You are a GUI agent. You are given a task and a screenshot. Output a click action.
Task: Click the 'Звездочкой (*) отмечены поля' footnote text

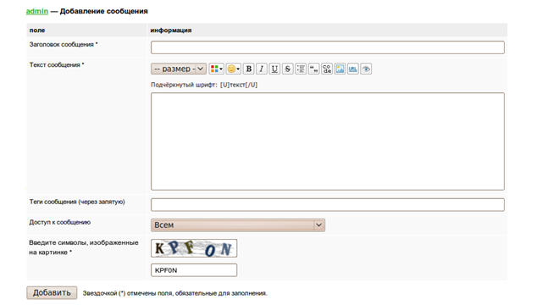click(x=175, y=293)
